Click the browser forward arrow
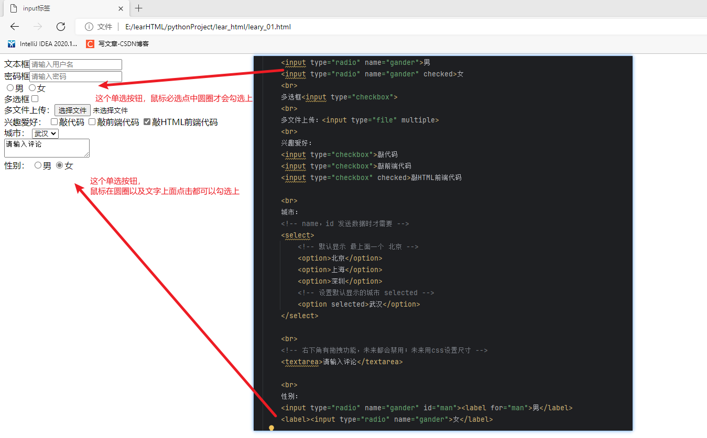 point(38,27)
